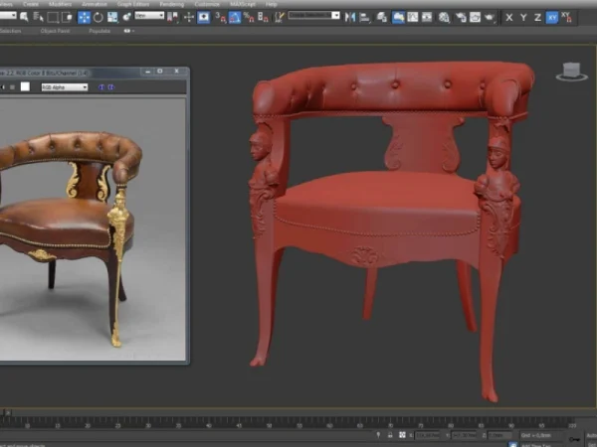Open the Rendering menu
Image resolution: width=597 pixels, height=447 pixels.
click(x=172, y=4)
